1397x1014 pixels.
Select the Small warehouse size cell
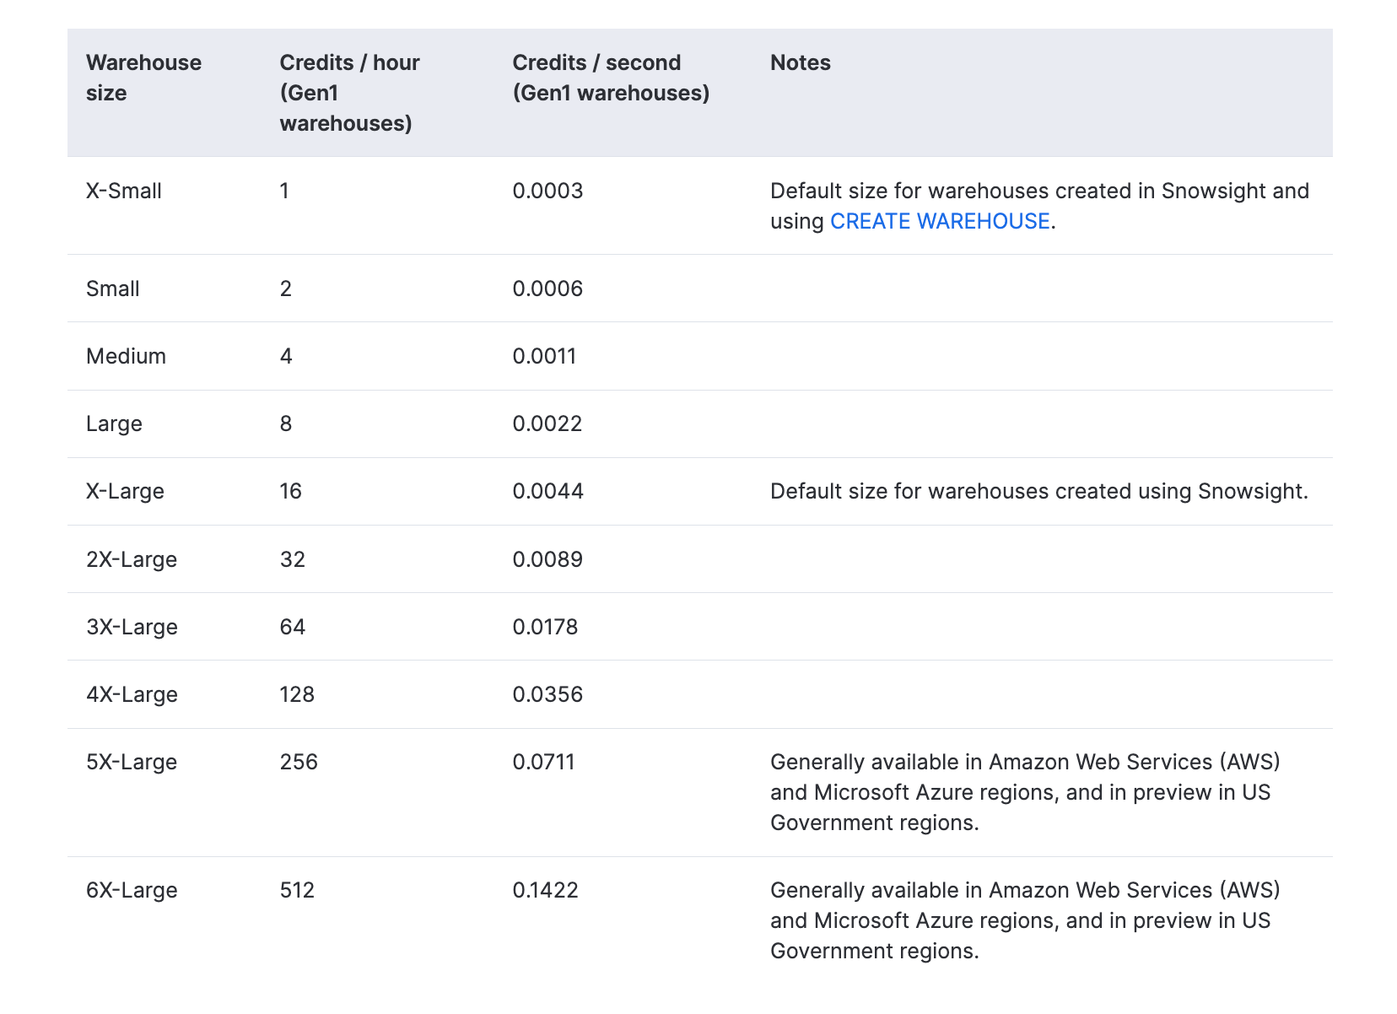click(x=113, y=289)
